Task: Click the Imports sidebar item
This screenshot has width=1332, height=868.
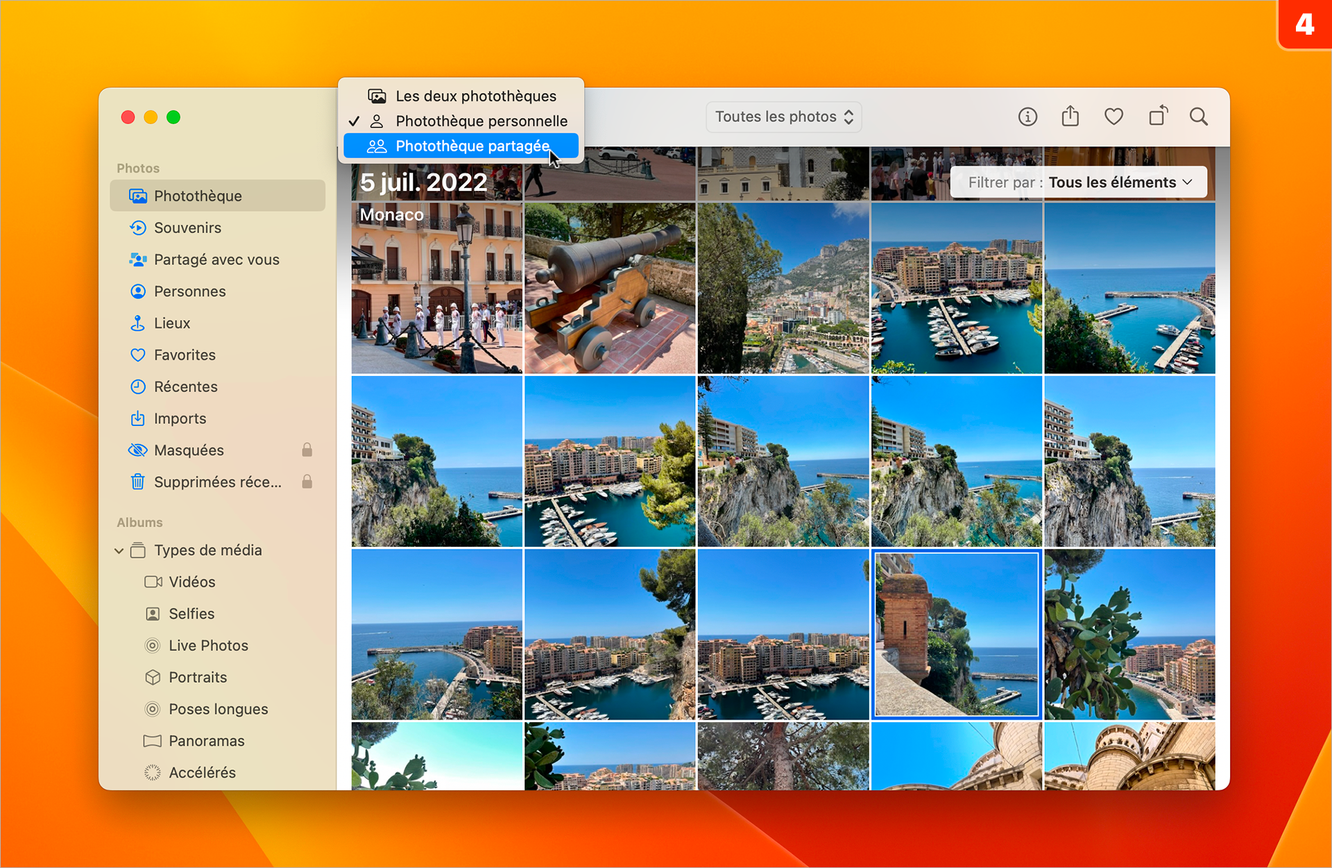Action: pos(180,420)
